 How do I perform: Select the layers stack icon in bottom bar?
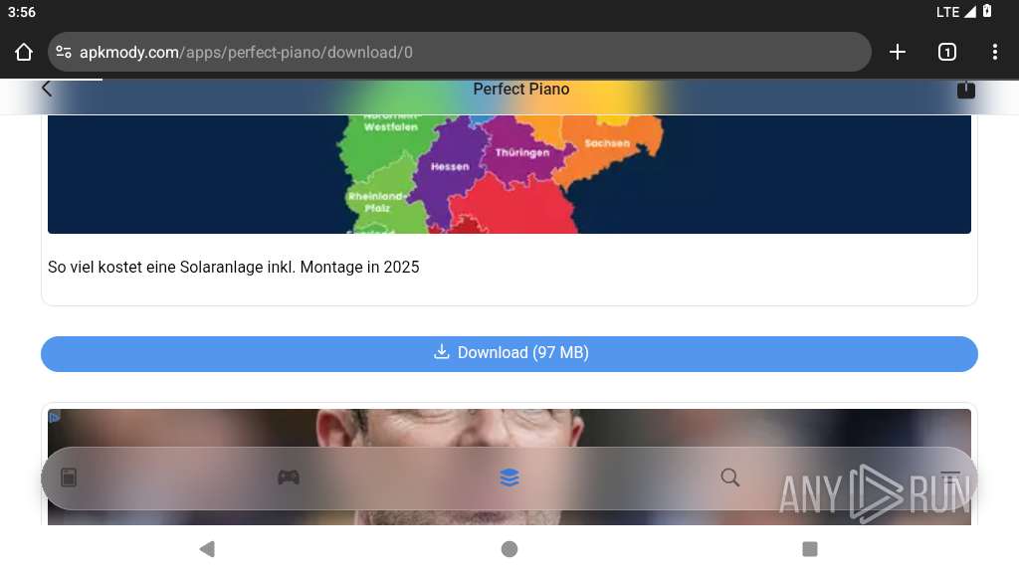(509, 477)
